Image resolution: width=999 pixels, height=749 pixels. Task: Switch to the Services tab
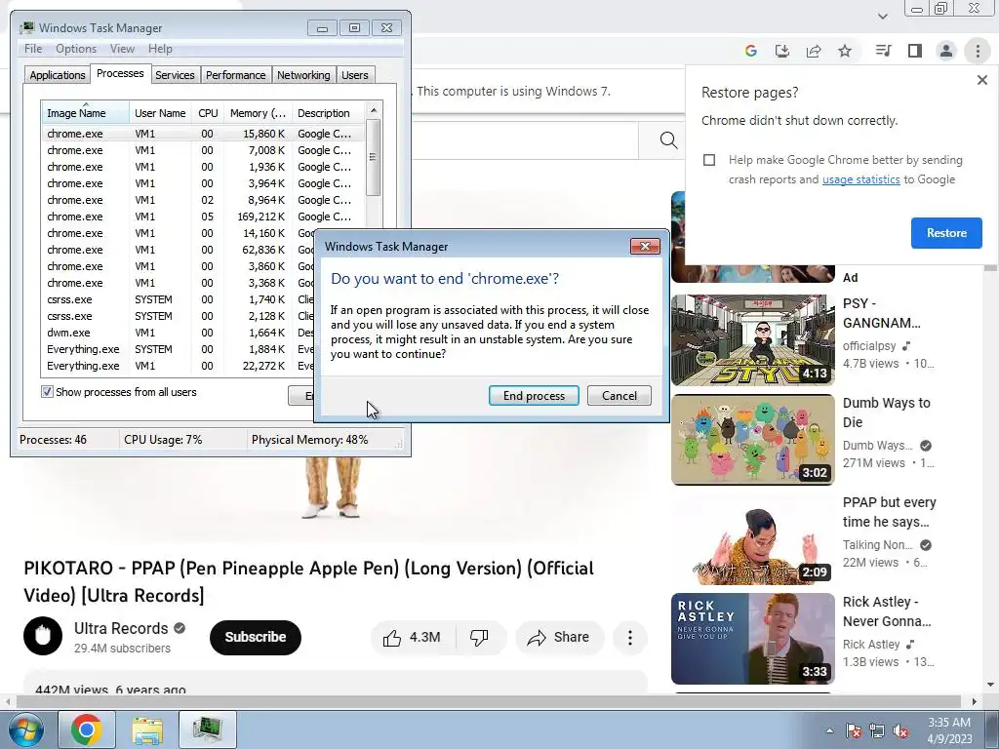(175, 74)
